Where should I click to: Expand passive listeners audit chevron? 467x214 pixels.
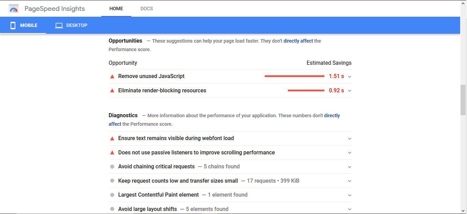coord(349,153)
